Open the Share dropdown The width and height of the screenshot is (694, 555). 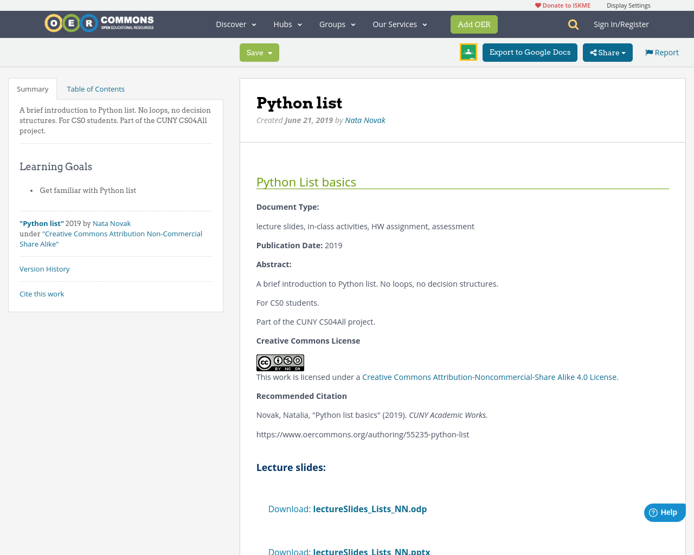point(607,53)
